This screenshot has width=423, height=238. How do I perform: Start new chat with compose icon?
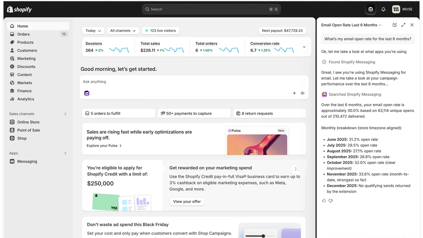(395, 25)
